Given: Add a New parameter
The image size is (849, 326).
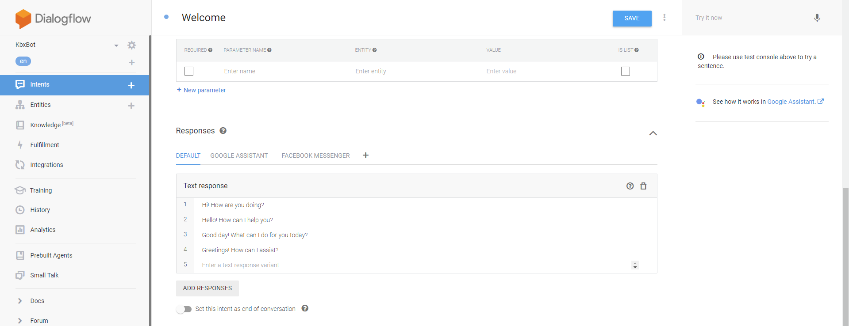Looking at the screenshot, I should point(201,90).
